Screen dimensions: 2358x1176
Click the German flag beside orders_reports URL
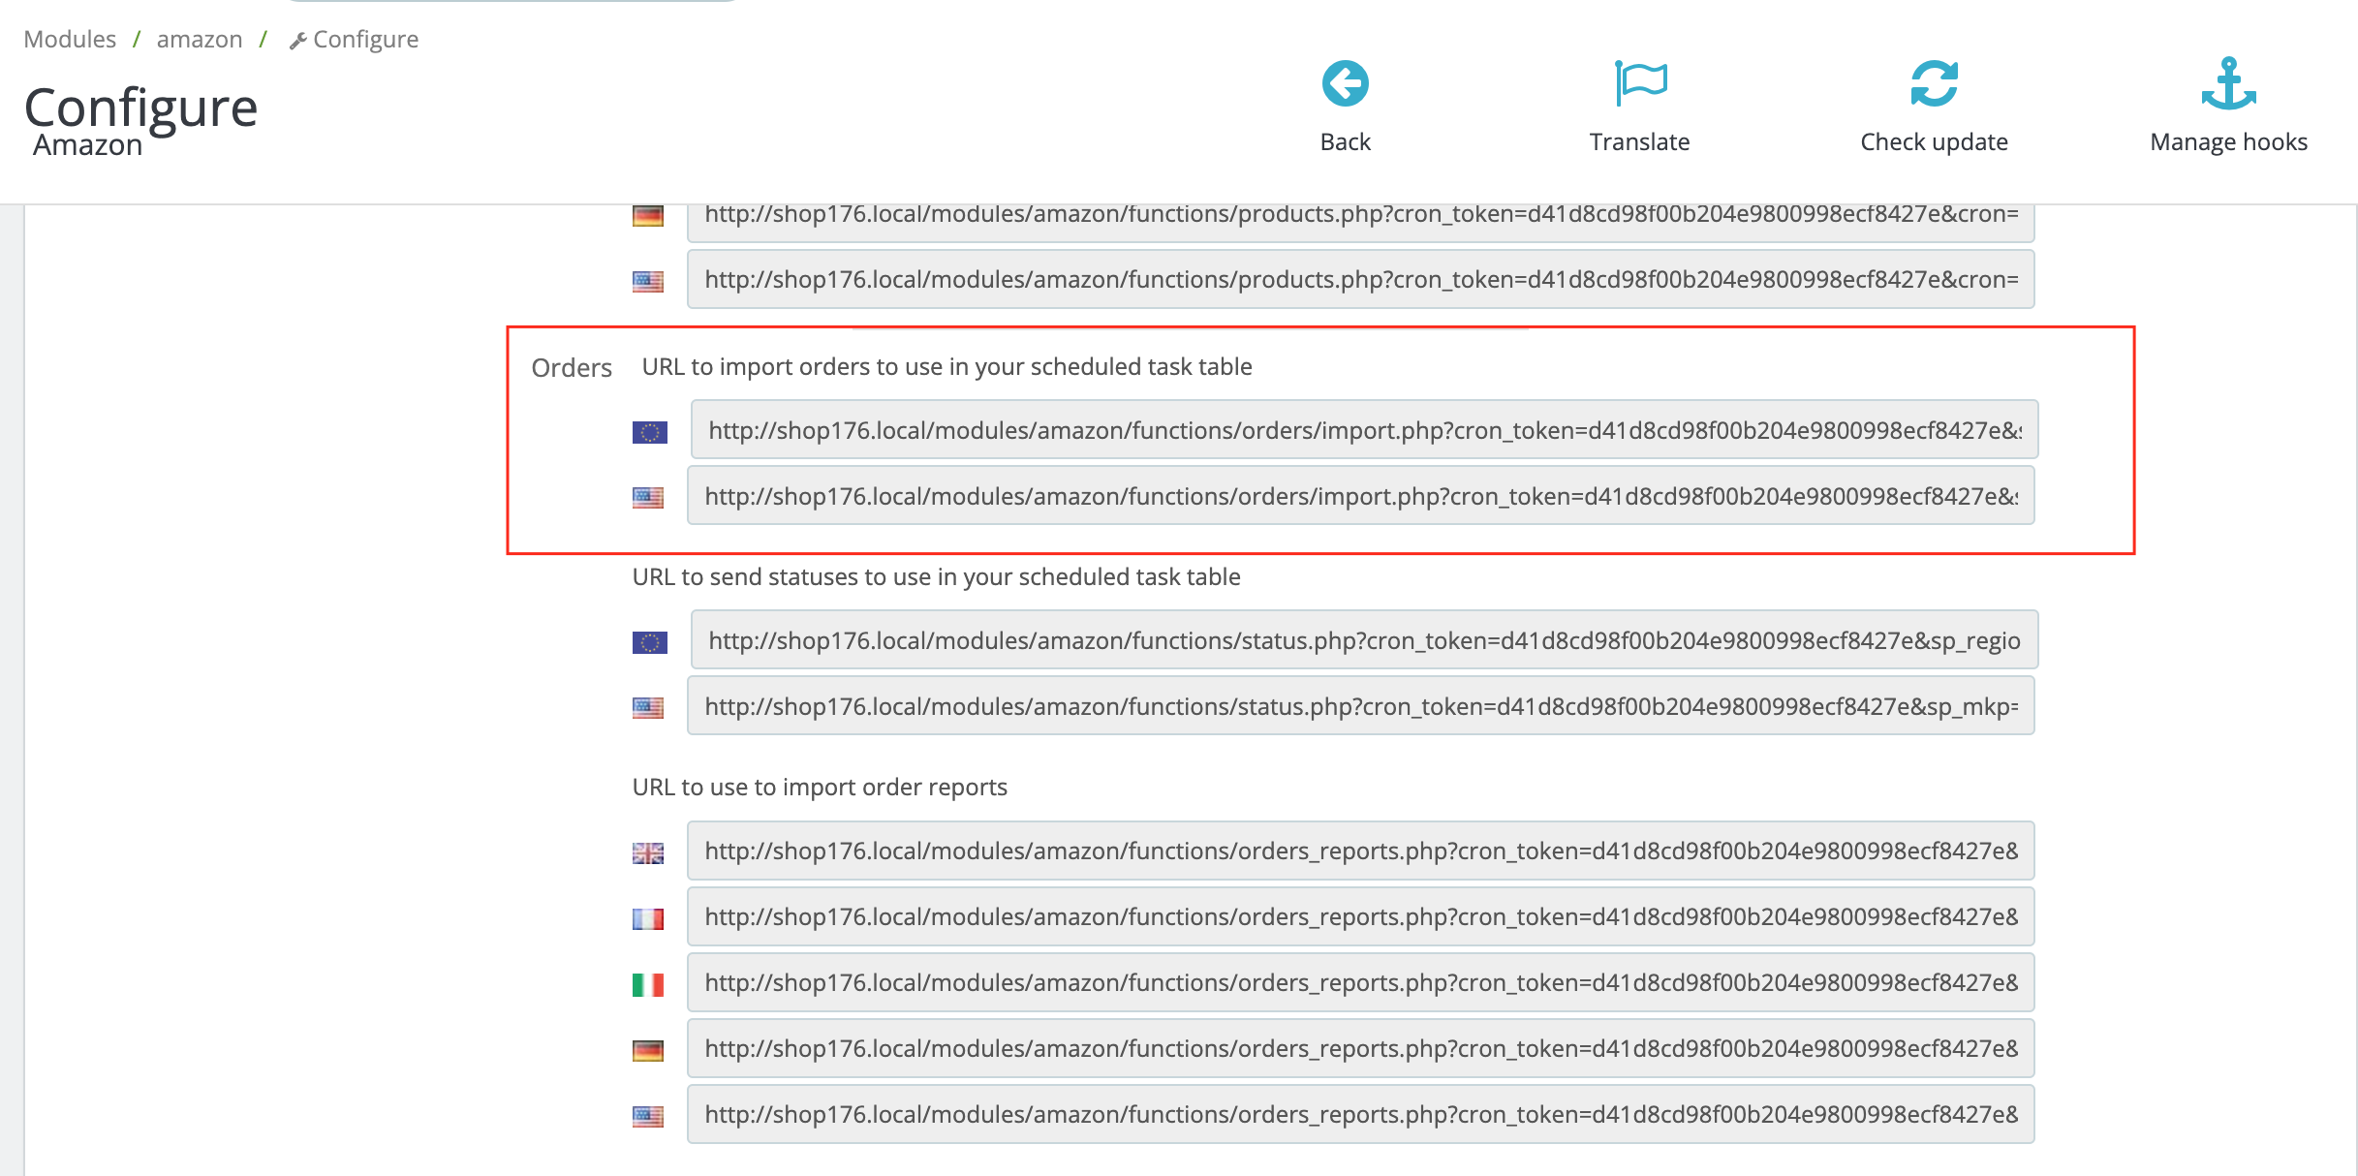tap(648, 1050)
